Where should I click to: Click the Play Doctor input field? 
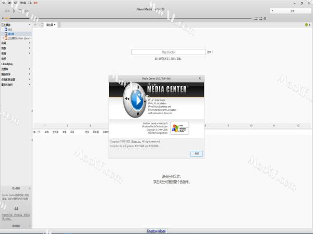tap(168, 52)
